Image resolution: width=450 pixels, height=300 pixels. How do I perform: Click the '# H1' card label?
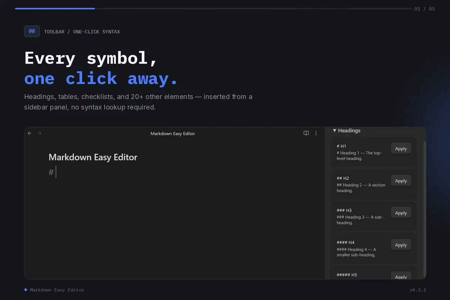(341, 146)
